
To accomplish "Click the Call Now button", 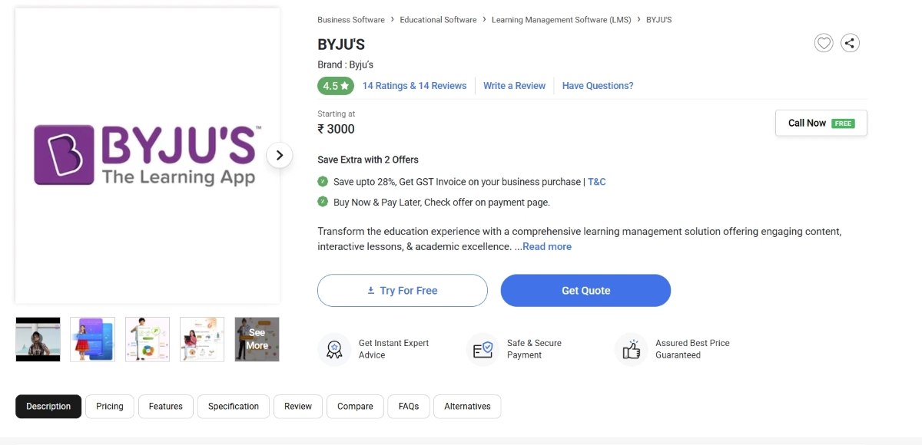I will click(821, 123).
